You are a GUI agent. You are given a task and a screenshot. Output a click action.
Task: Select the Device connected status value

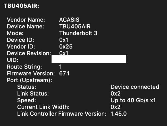pyautogui.click(x=135, y=87)
